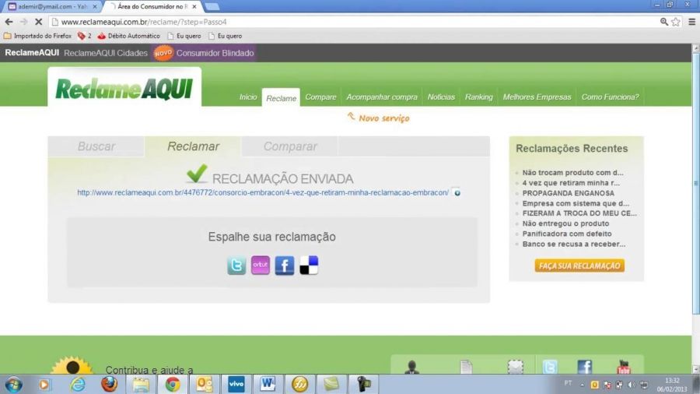Click the FAÇA SUA RECLAMAÇÃO button
Viewport: 700px width, 394px height.
[579, 266]
